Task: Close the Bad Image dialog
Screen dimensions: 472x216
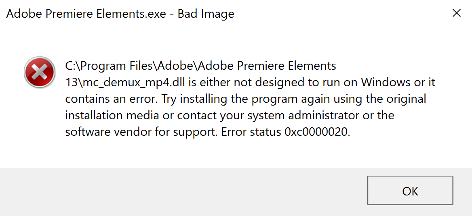Action: pos(456,13)
